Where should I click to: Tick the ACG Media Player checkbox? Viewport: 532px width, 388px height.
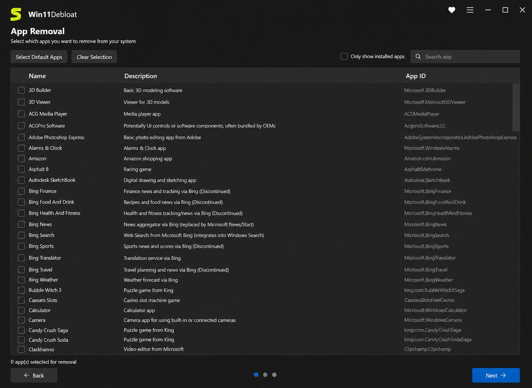pos(21,114)
